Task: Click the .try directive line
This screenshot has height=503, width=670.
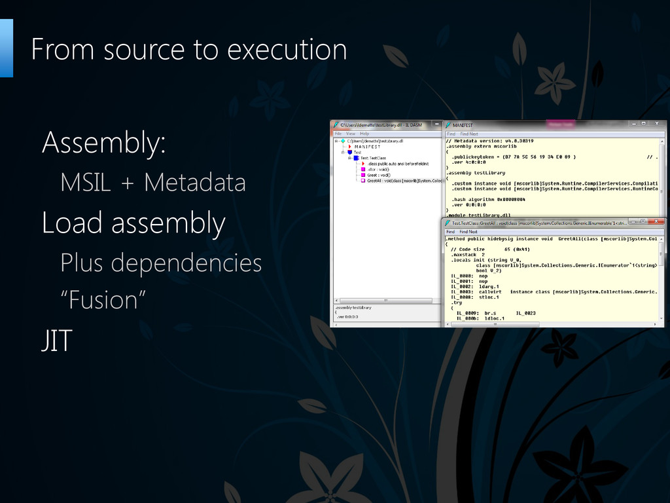Action: (456, 303)
